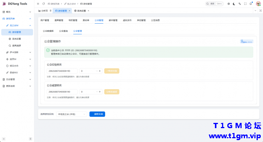
Task: Select the top-level 公会管理 tab
Action: [99, 20]
